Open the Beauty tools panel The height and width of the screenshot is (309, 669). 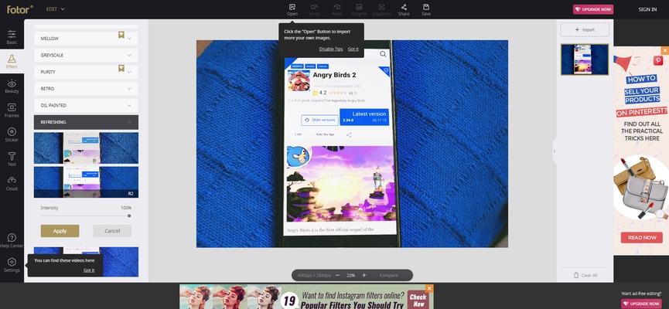pyautogui.click(x=12, y=86)
